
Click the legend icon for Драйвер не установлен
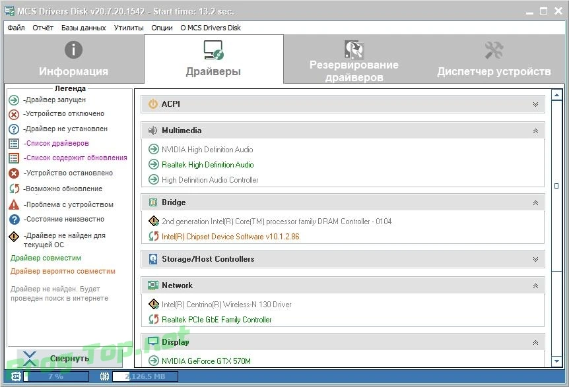point(14,129)
